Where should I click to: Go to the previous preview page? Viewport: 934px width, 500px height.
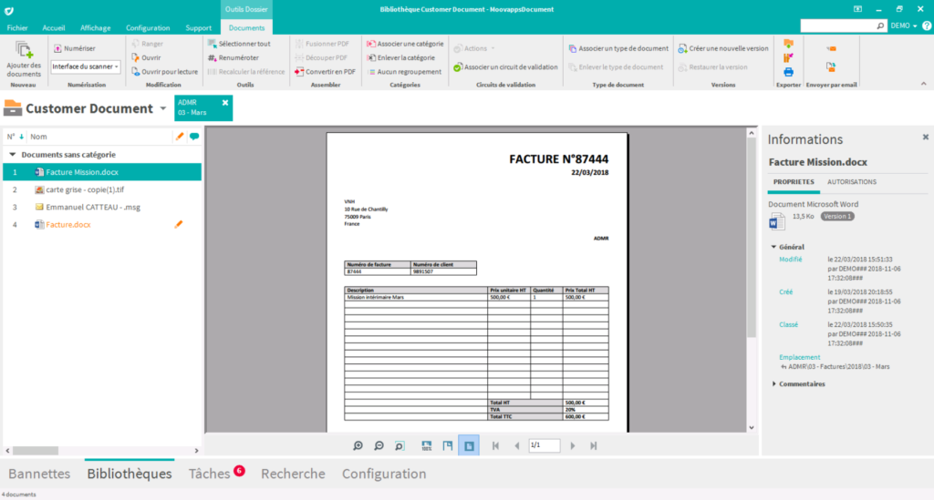517,445
